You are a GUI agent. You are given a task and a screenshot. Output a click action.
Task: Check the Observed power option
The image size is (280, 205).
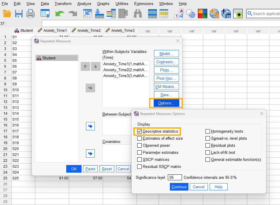point(139,145)
